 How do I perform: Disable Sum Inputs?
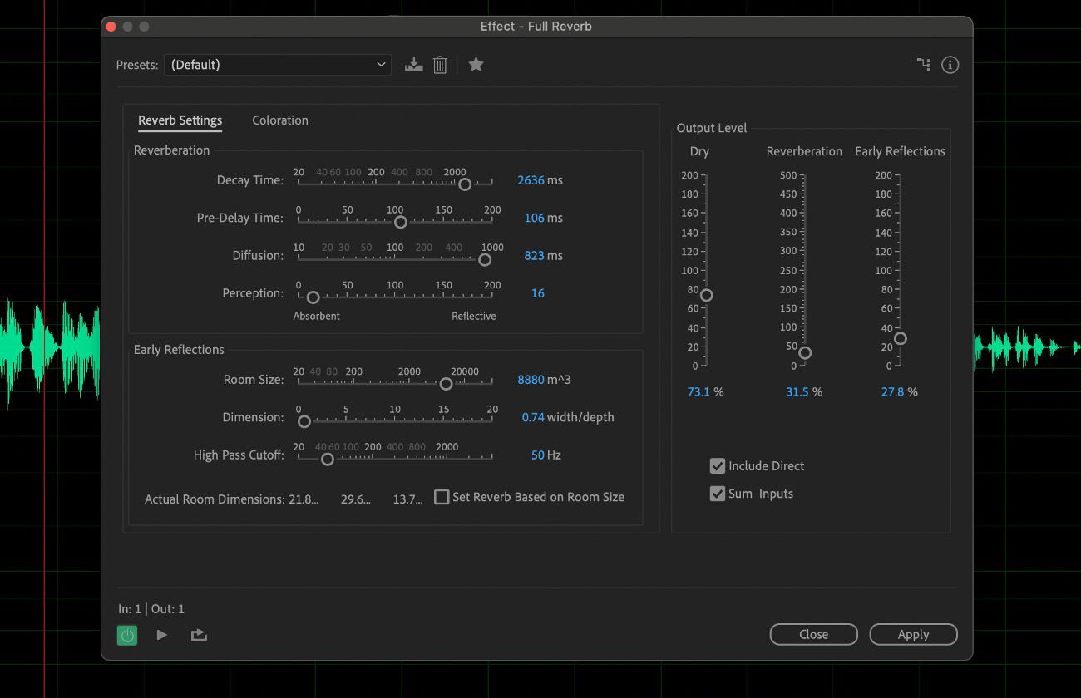click(x=717, y=493)
